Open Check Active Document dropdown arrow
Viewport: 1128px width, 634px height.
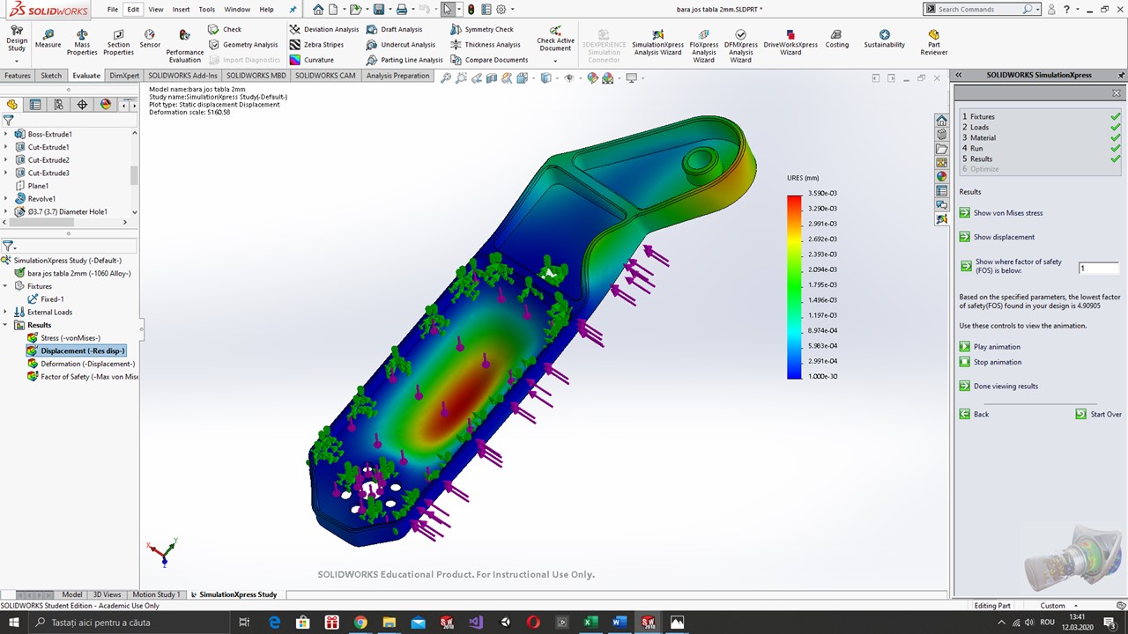pos(555,61)
